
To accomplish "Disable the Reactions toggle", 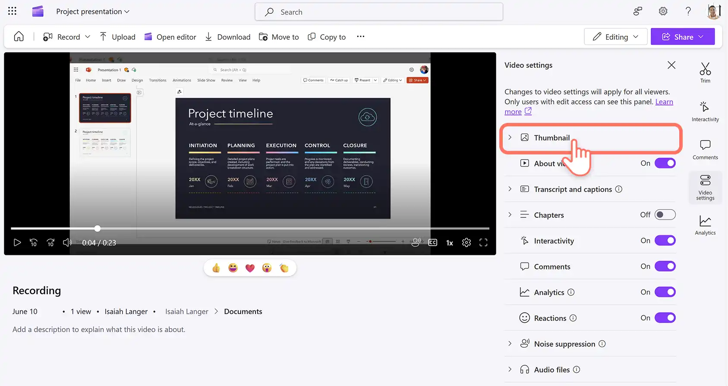I will click(x=665, y=318).
